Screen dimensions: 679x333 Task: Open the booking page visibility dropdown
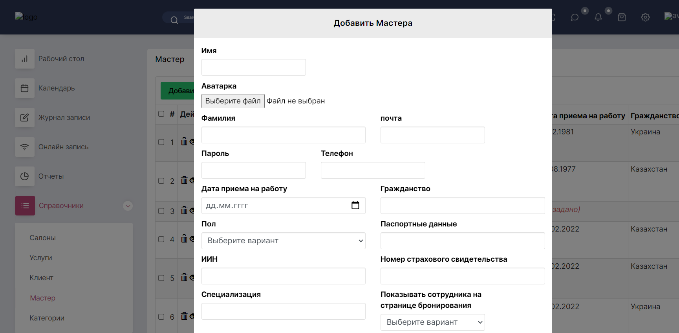432,322
